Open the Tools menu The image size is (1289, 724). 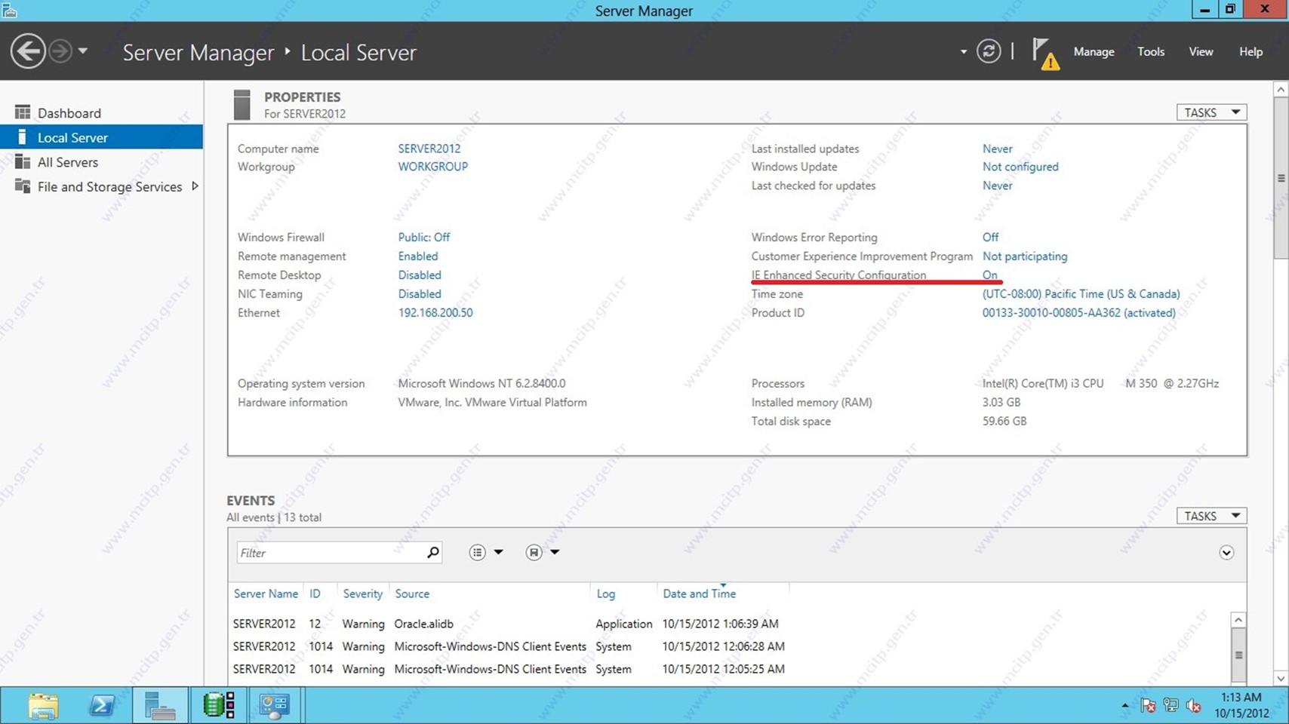[1150, 52]
